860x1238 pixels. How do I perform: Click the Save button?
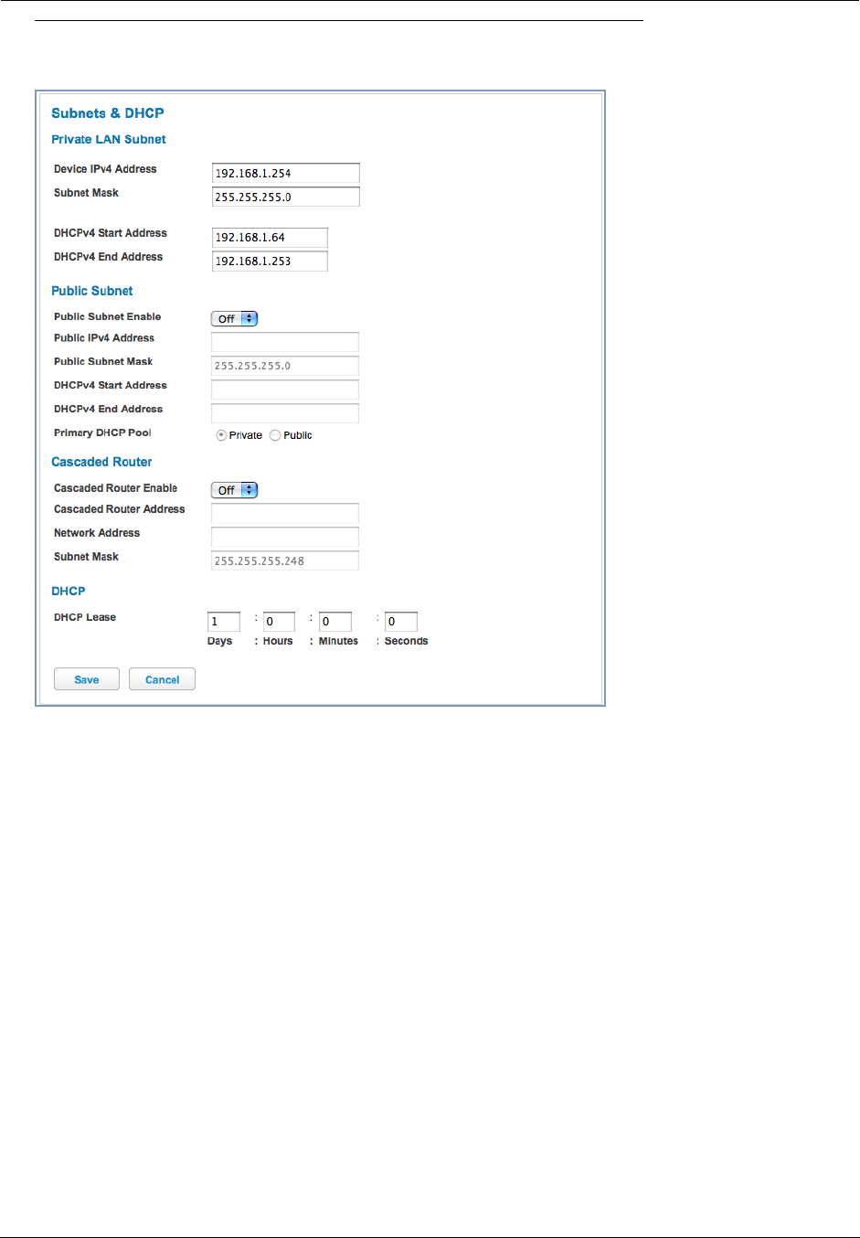(87, 679)
